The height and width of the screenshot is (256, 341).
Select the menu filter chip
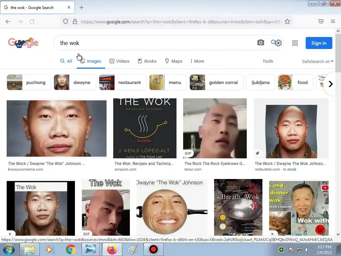pyautogui.click(x=168, y=82)
